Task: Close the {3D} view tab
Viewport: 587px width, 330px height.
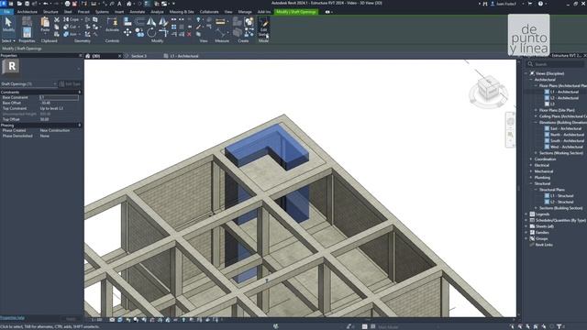Action: 120,56
